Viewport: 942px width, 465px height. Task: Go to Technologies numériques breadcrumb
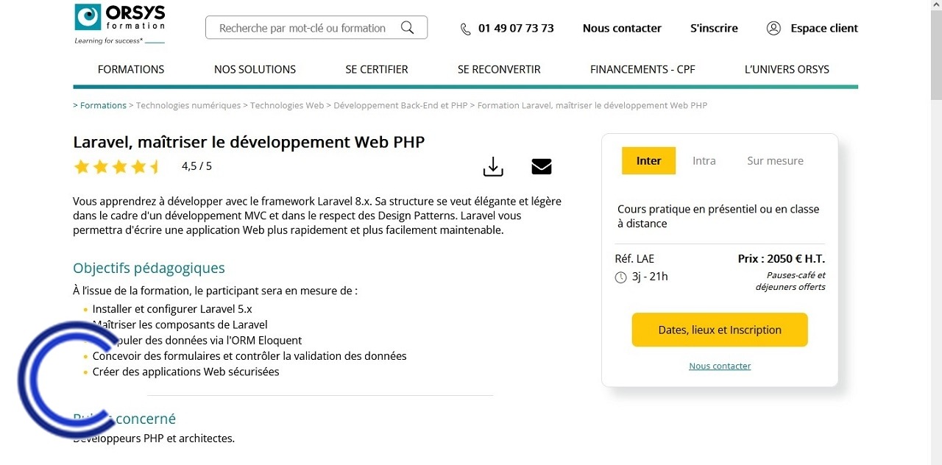tap(188, 105)
